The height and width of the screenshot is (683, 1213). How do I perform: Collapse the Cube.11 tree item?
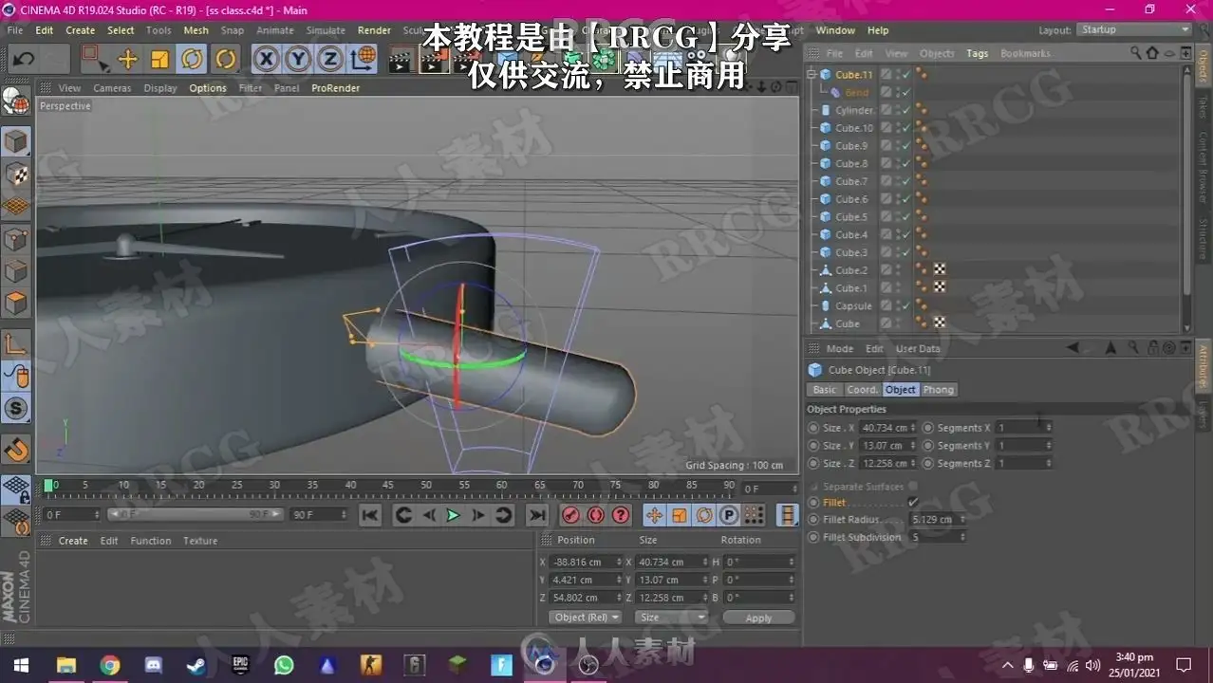point(812,75)
